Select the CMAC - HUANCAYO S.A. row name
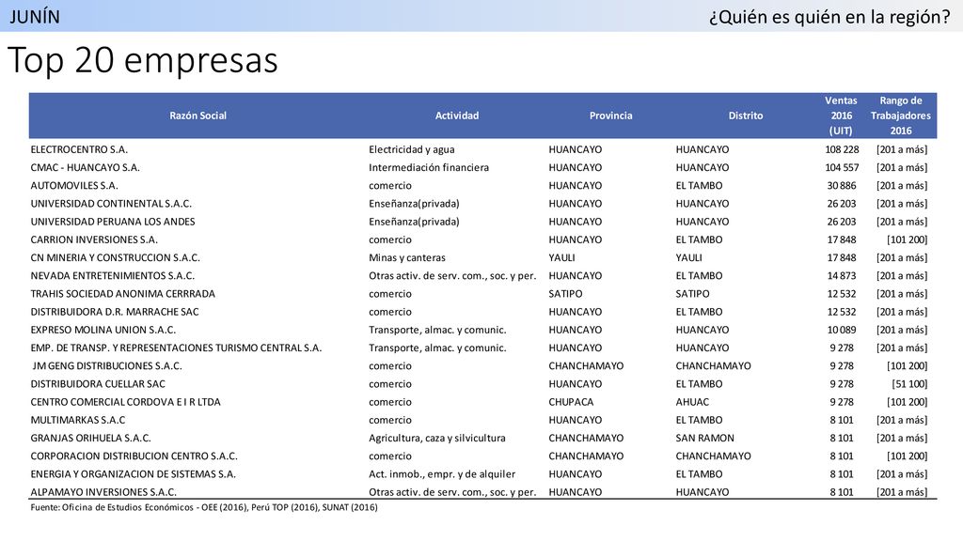The height and width of the screenshot is (541, 963). 86,167
